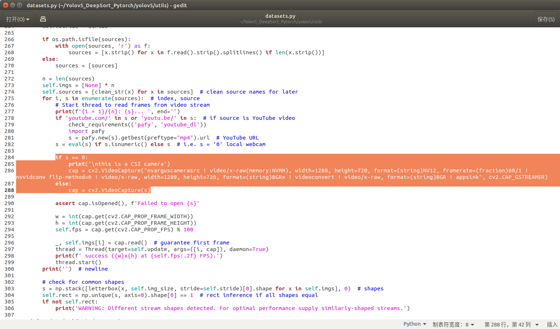560x329 pixels.
Task: Click the new document icon in the header bar
Action: coord(43,19)
